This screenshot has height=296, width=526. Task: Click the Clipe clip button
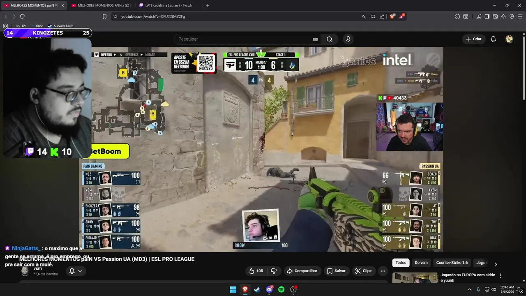click(x=363, y=271)
